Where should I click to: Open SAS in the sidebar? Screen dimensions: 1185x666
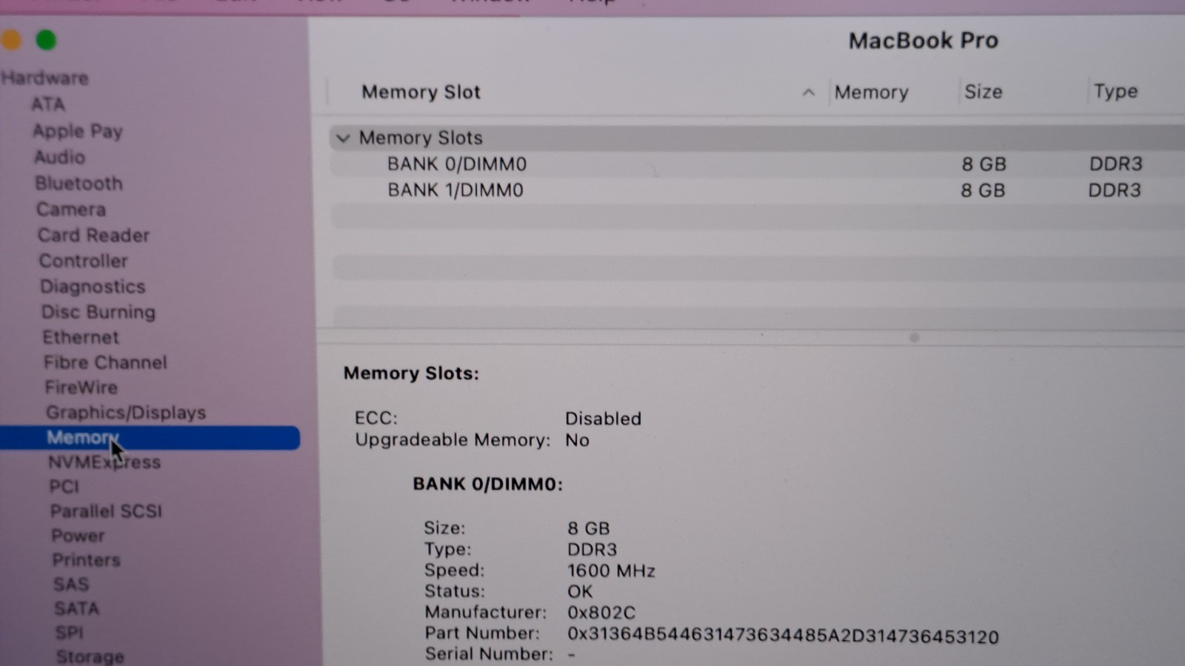(70, 584)
